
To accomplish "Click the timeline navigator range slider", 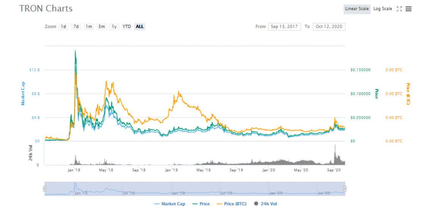I will tap(195, 188).
